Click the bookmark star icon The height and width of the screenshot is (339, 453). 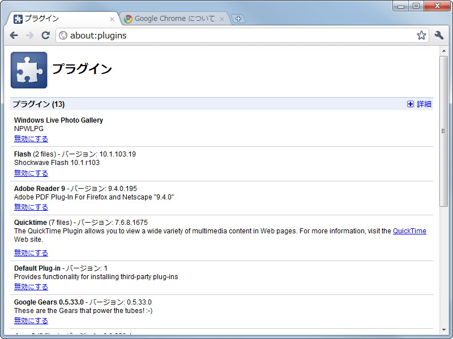click(x=421, y=35)
